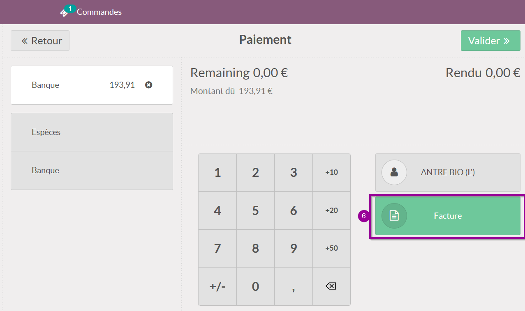Validate payment with Valider button
Screen dimensions: 525x311
tap(490, 41)
